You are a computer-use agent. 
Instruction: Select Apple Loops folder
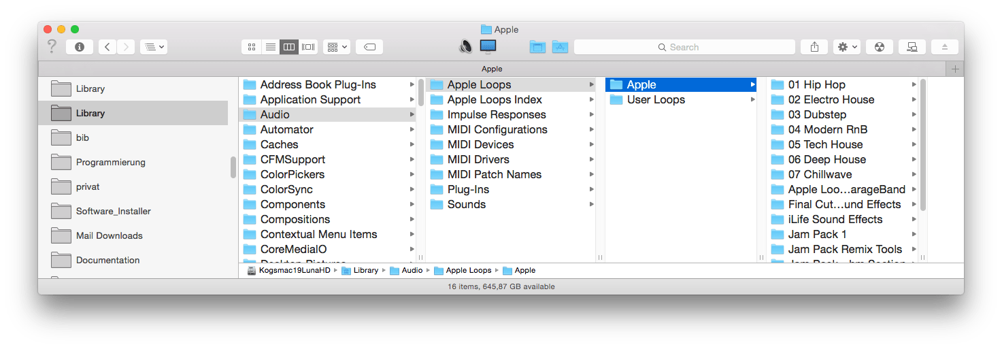coord(511,84)
